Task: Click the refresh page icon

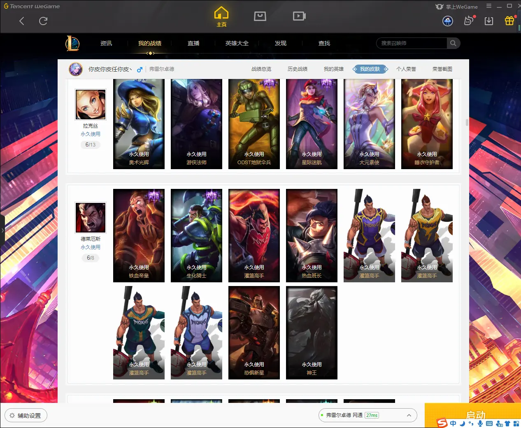Action: click(43, 21)
